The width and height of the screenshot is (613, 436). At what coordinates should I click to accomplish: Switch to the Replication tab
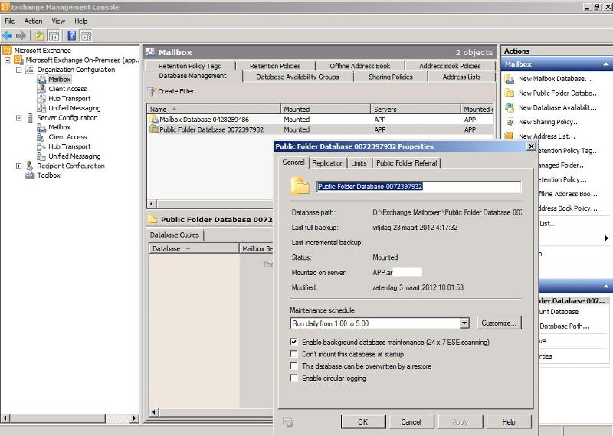click(328, 163)
